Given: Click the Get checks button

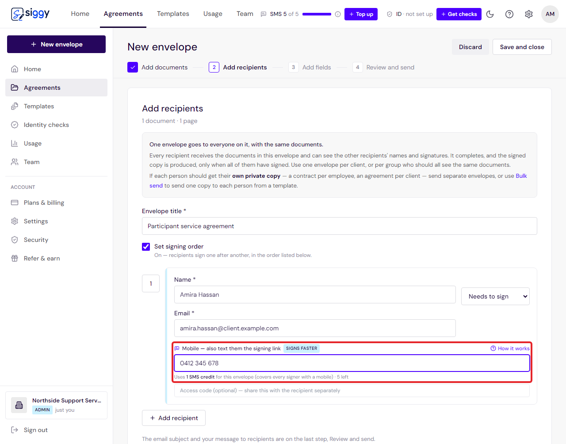Looking at the screenshot, I should point(459,14).
